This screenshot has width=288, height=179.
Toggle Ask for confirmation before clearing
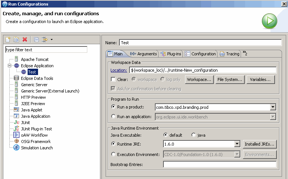click(113, 89)
